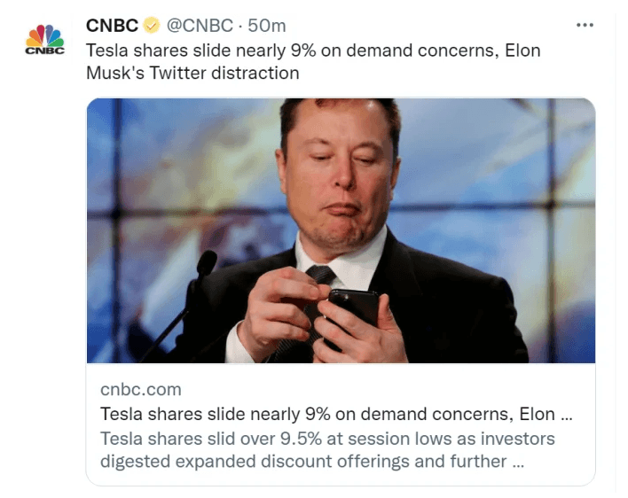
Task: Click the truncation ellipsis ending the card headline
Action: click(568, 414)
